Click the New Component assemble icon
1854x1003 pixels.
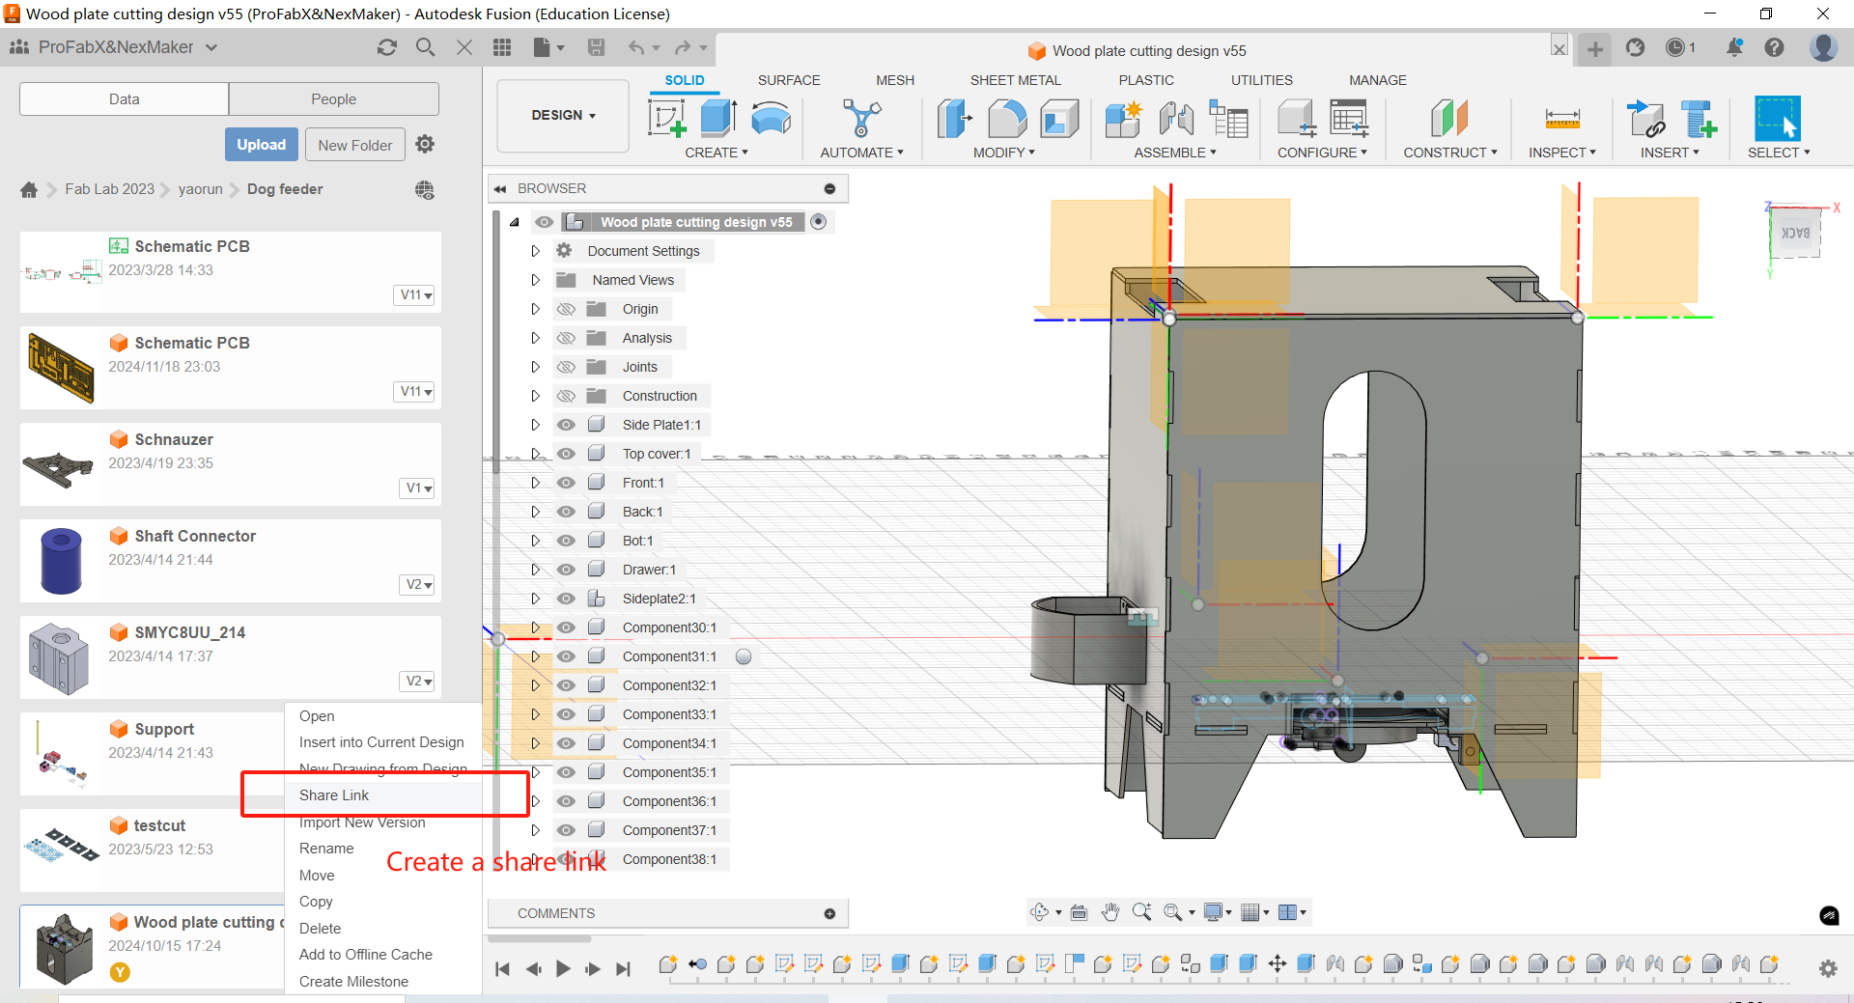coord(1124,119)
